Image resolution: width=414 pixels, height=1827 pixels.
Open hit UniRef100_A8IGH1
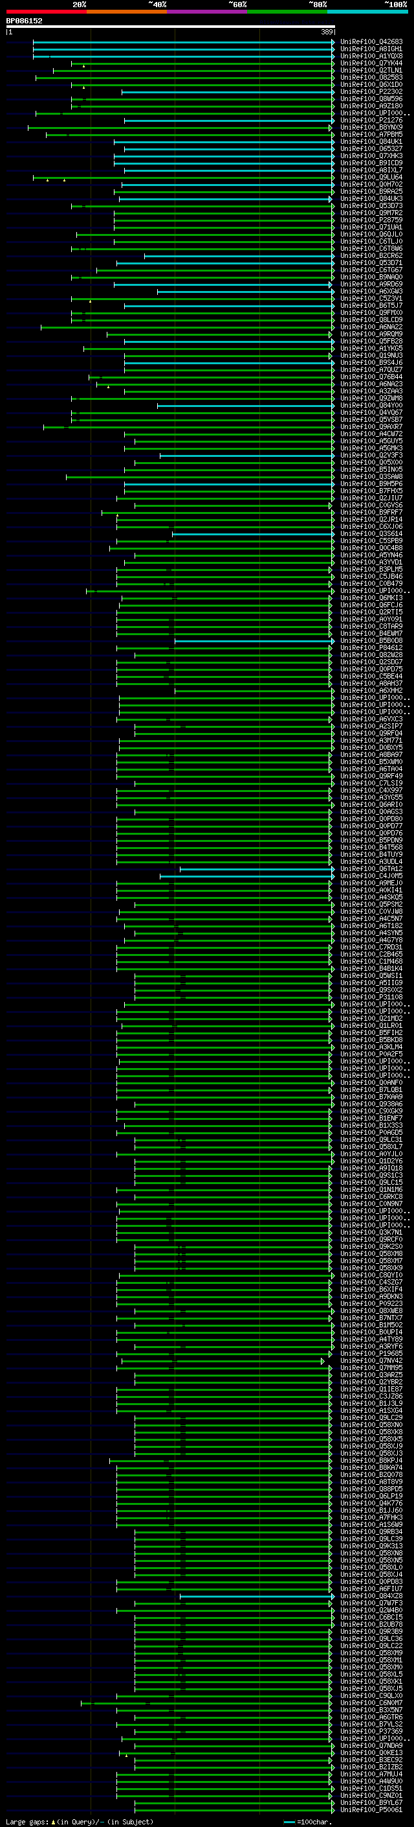[x=371, y=49]
